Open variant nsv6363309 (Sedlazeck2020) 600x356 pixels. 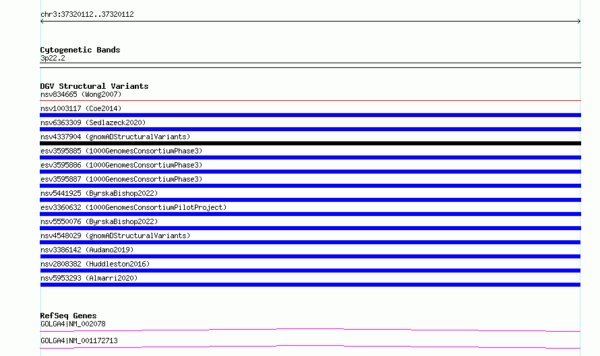pyautogui.click(x=93, y=122)
